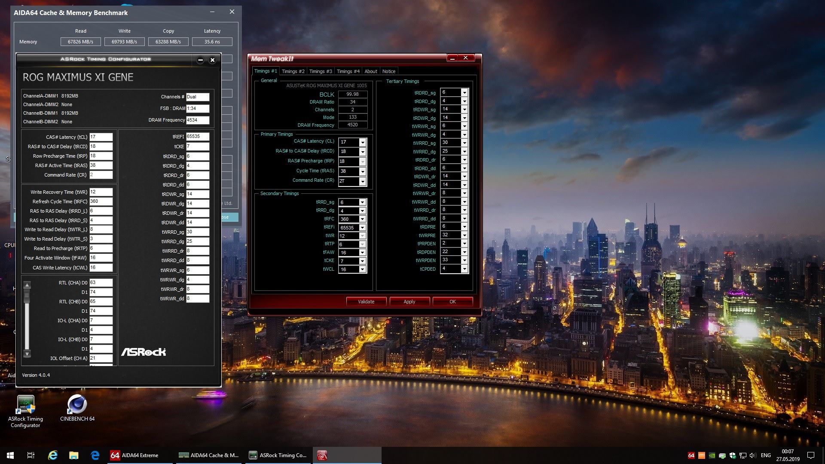Open the orange tray icon

click(702, 455)
